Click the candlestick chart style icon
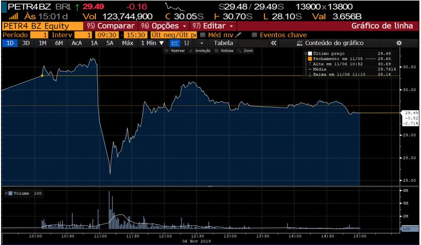Viewport: 421px width, 245px height. [x=187, y=43]
